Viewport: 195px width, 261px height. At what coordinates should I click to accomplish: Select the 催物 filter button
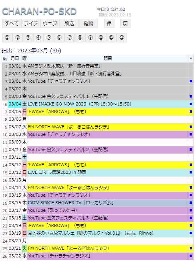(x=88, y=23)
